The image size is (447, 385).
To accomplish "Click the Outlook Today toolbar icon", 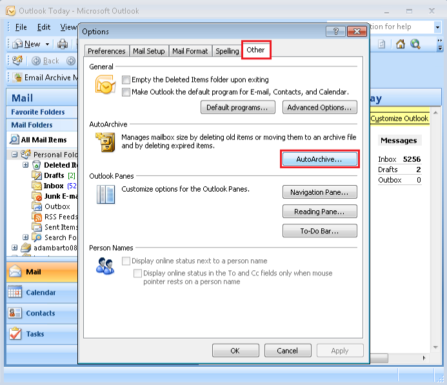I will pyautogui.click(x=17, y=61).
